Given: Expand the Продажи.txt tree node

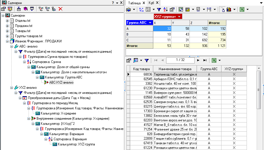Looking at the screenshot, I should [7, 26].
